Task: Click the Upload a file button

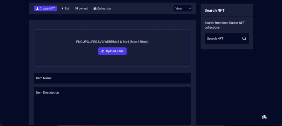Action: (112, 51)
